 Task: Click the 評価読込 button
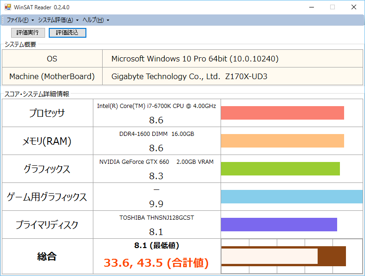(67, 33)
